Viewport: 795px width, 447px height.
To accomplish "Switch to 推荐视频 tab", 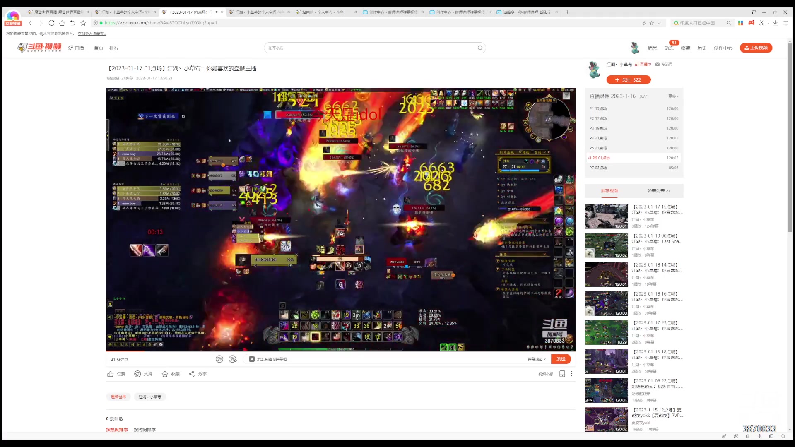I will coord(609,191).
